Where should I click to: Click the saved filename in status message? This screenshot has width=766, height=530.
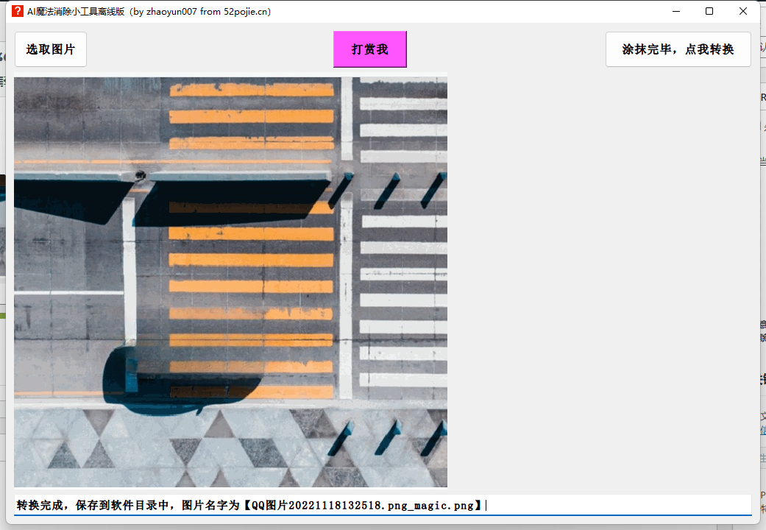(x=364, y=505)
